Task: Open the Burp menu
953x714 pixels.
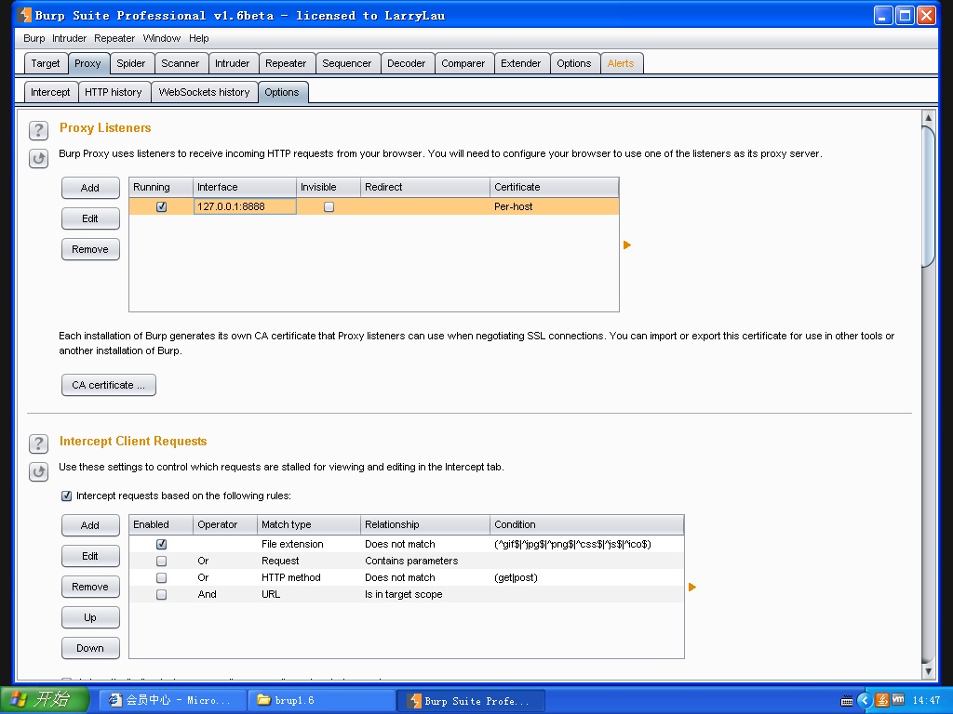Action: pyautogui.click(x=34, y=38)
